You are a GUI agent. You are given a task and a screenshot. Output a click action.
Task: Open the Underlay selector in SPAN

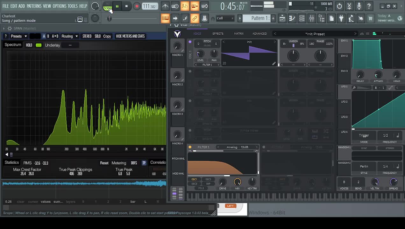[70, 45]
